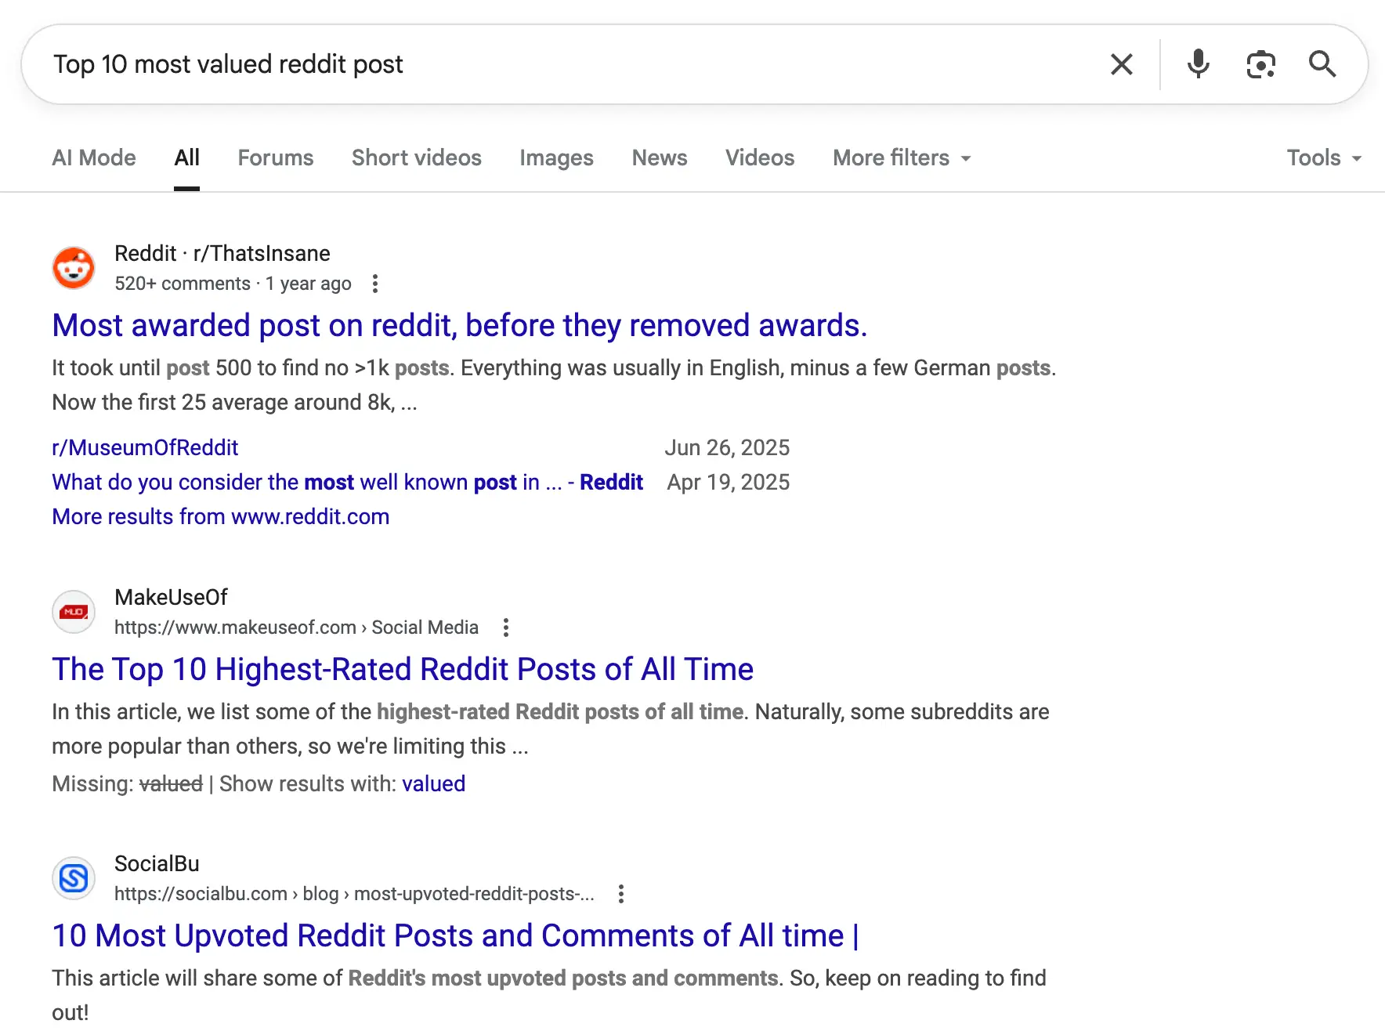
Task: Start voice search with the microphone icon
Action: pos(1198,64)
